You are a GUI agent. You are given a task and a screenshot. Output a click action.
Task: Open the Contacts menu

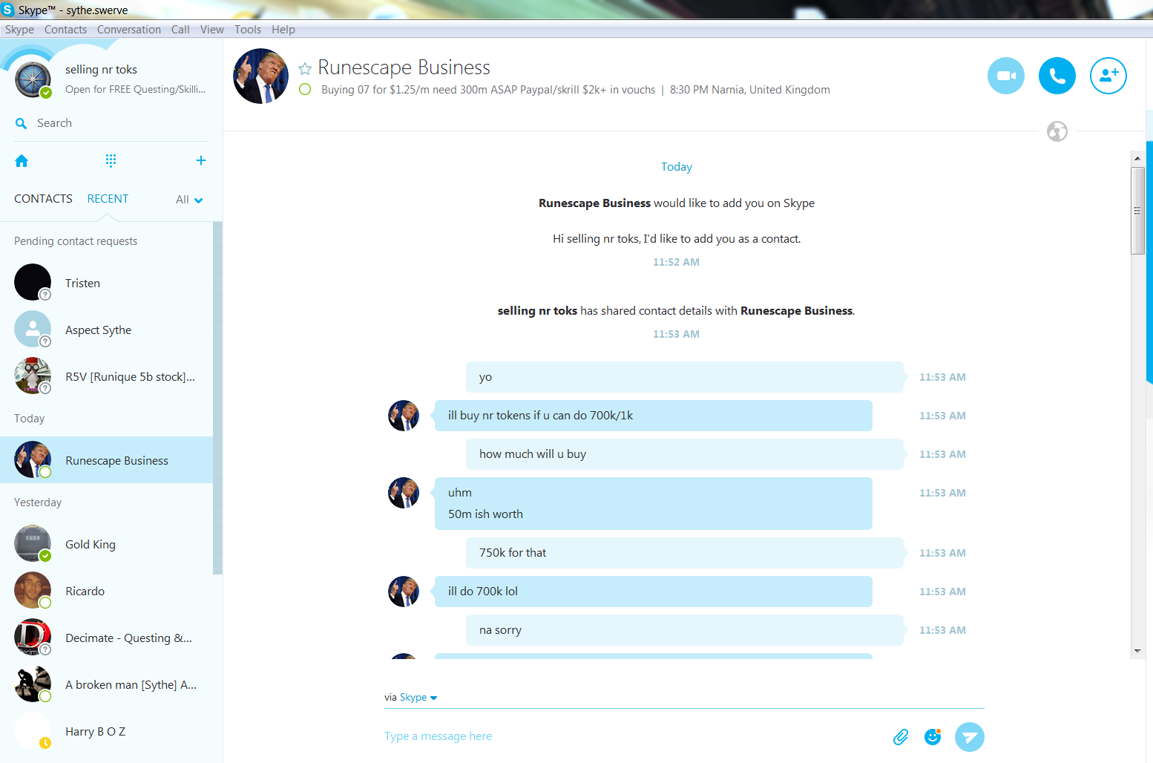click(65, 30)
